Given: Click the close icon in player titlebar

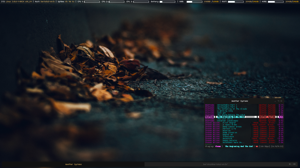Looking at the screenshot, I should 281,101.
